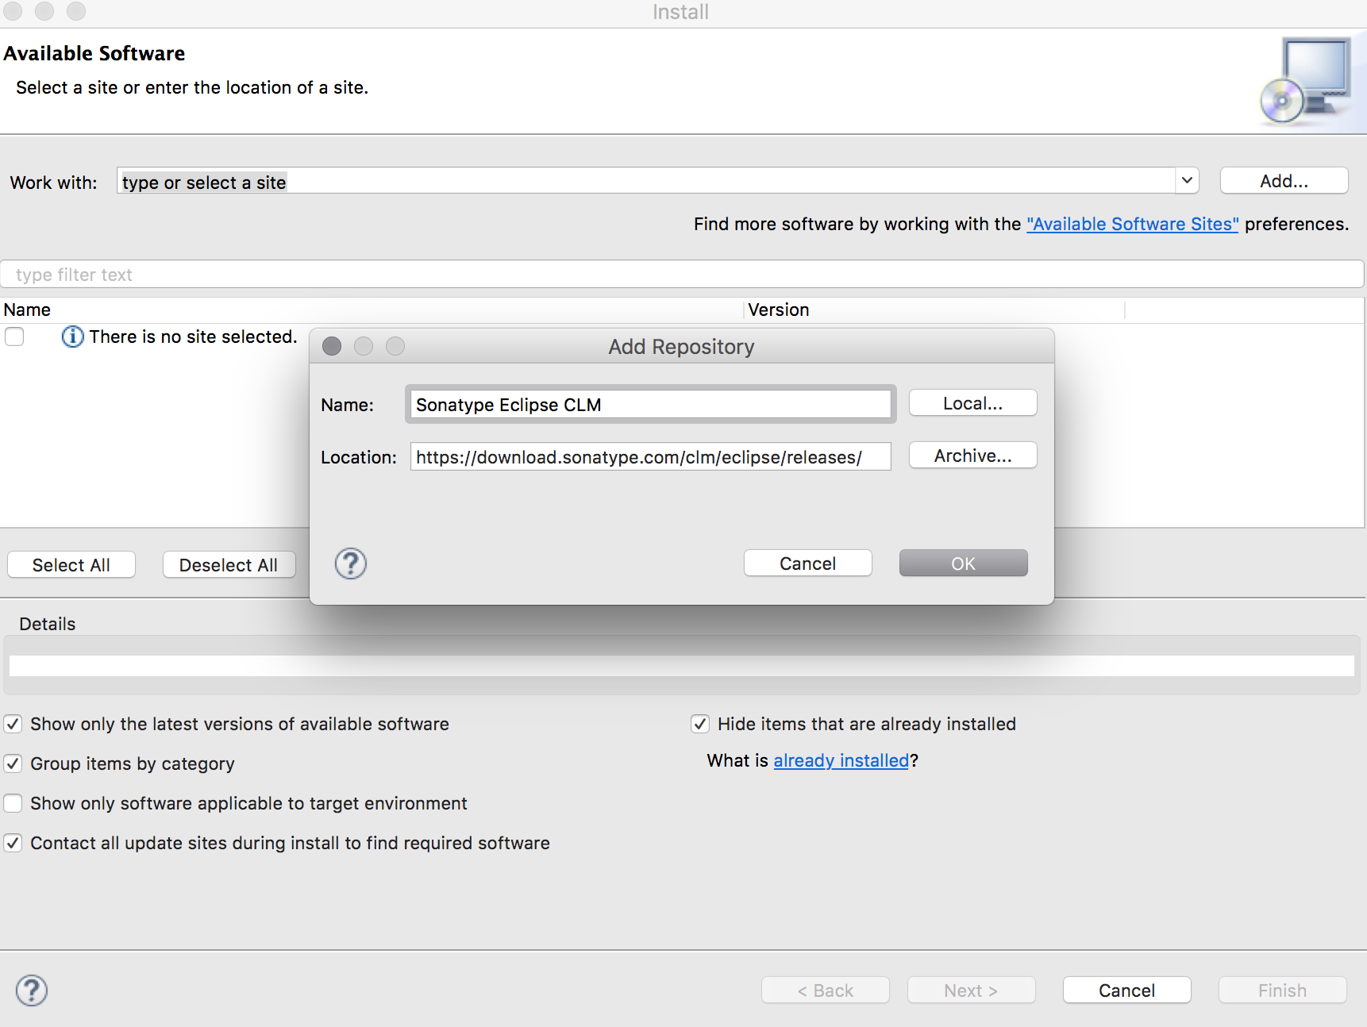The width and height of the screenshot is (1367, 1027).
Task: Expand the Work with site dropdown arrow
Action: pyautogui.click(x=1187, y=180)
